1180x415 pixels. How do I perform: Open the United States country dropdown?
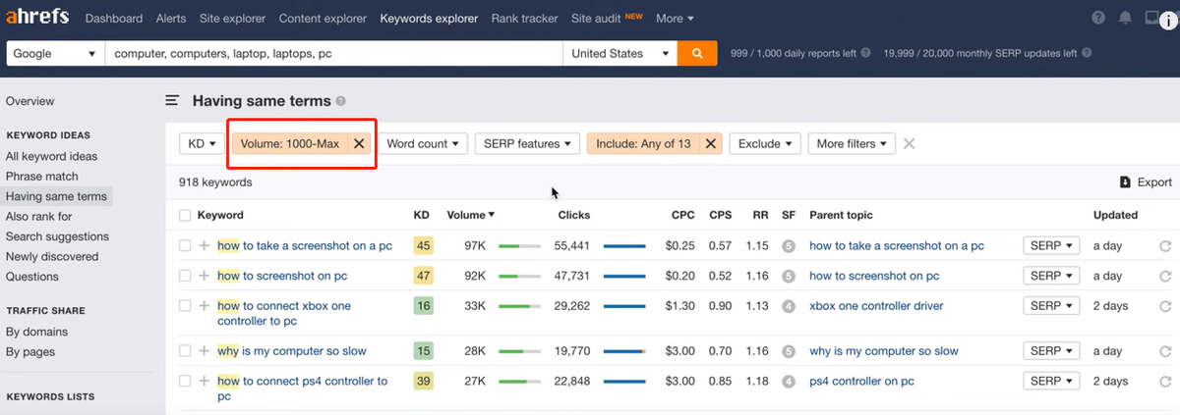(620, 54)
